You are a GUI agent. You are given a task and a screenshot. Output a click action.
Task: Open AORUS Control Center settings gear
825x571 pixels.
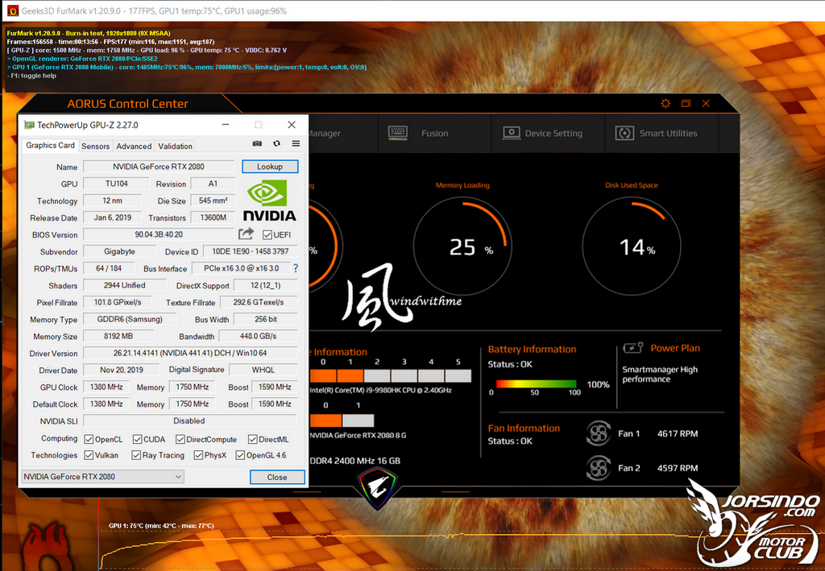(665, 104)
